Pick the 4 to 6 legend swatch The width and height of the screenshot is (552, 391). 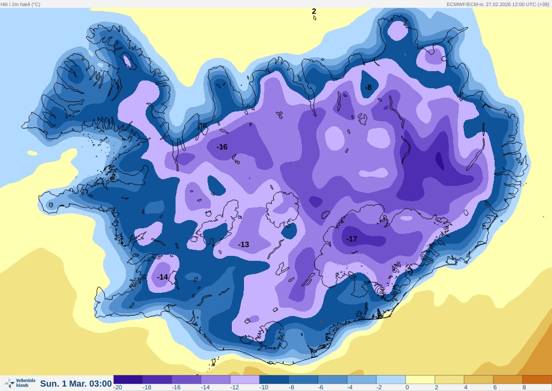point(479,379)
